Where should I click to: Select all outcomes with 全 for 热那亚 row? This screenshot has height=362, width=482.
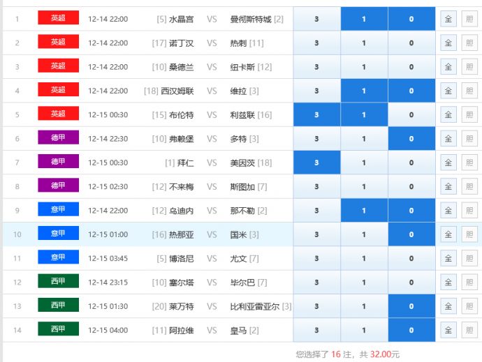(448, 234)
